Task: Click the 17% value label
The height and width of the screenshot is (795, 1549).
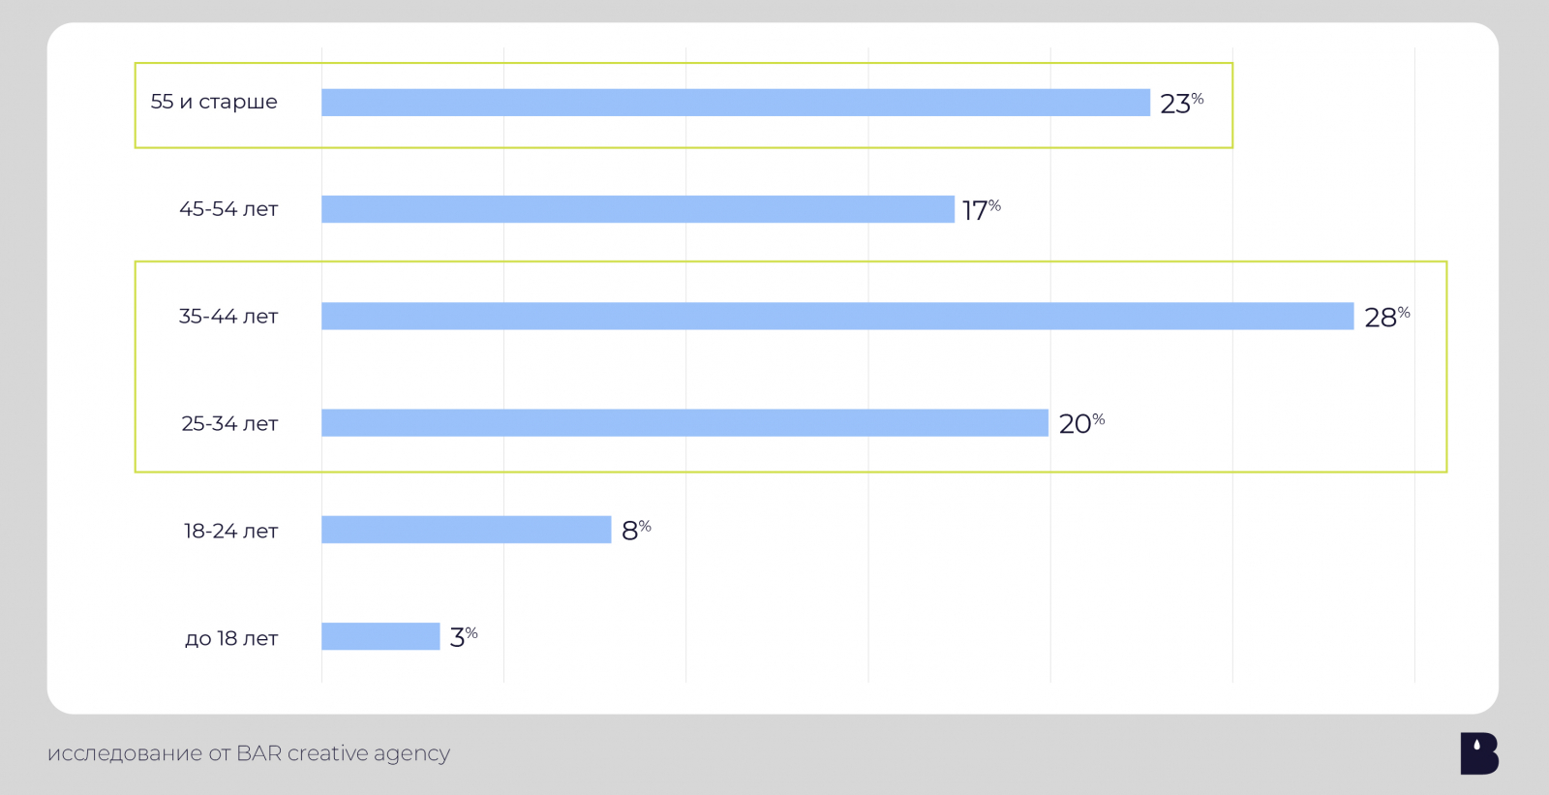Action: tap(980, 209)
